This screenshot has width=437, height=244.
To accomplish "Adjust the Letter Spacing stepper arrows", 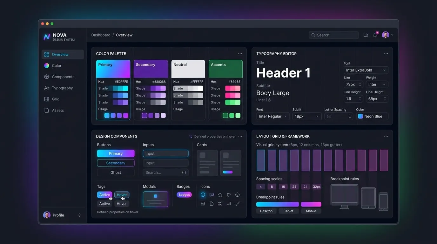I will click(x=350, y=116).
